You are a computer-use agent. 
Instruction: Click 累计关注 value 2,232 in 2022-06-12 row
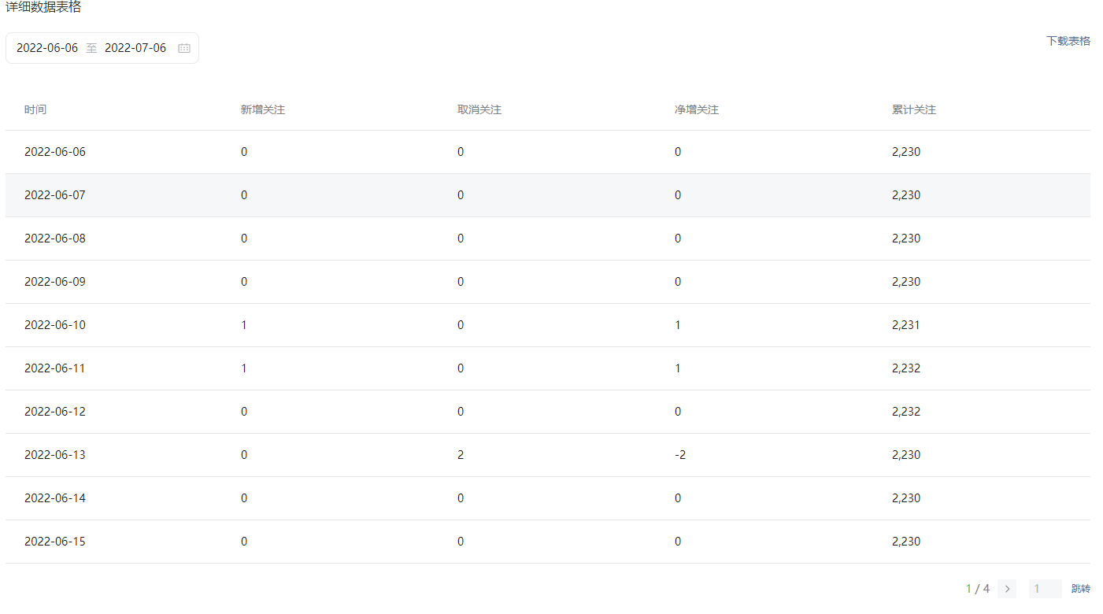click(906, 412)
